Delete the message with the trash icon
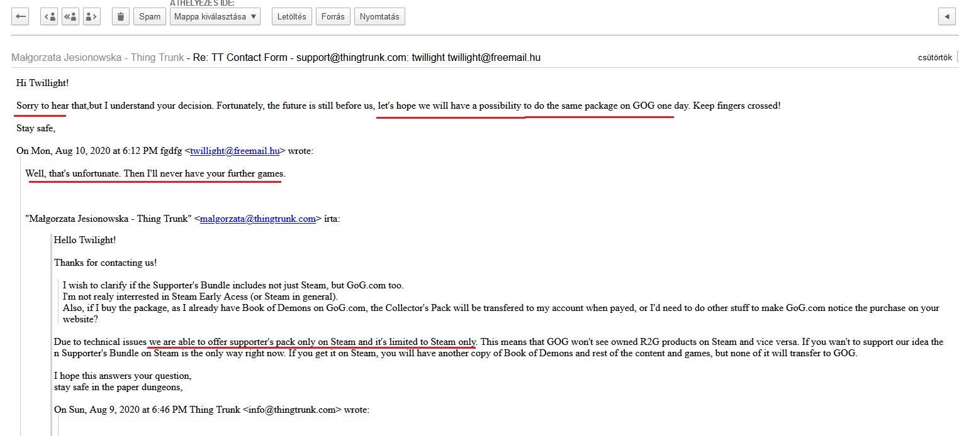Viewport: 959px width, 436px height. coord(121,17)
